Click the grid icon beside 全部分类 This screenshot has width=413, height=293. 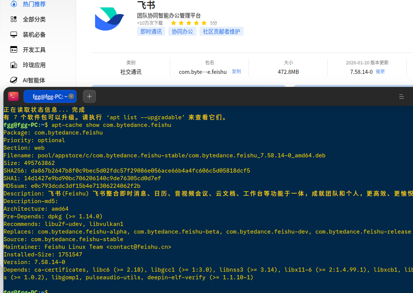pyautogui.click(x=14, y=19)
